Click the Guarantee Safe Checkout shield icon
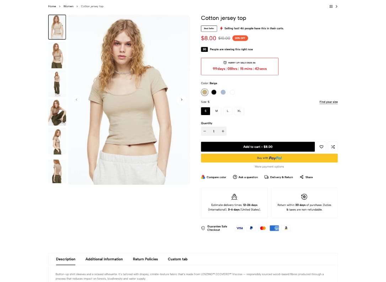The image size is (386, 282). [203, 228]
